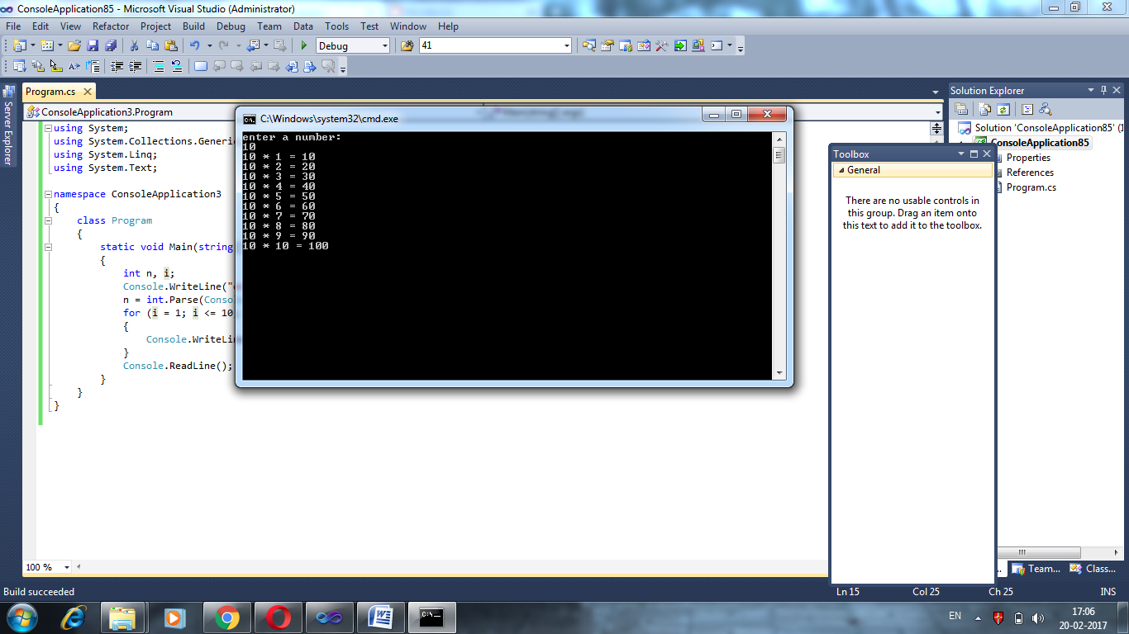Open Microsoft Word from the taskbar

[381, 617]
